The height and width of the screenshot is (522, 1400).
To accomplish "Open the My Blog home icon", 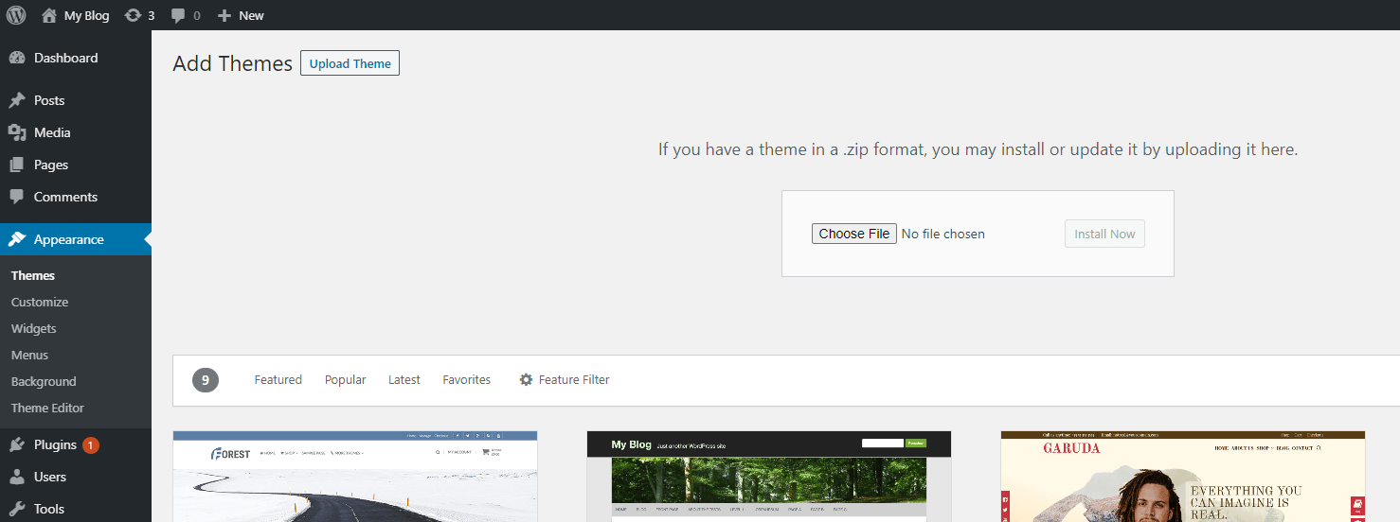I will tap(49, 15).
